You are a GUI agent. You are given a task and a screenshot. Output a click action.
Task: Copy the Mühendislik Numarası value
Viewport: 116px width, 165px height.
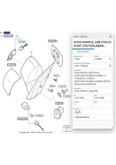click(110, 66)
